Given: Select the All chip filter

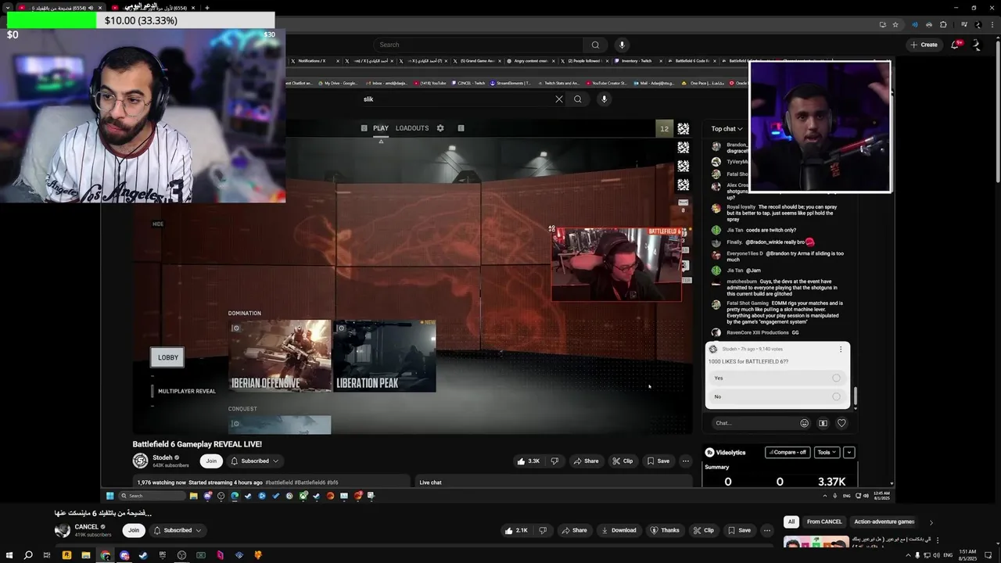Looking at the screenshot, I should click(791, 522).
